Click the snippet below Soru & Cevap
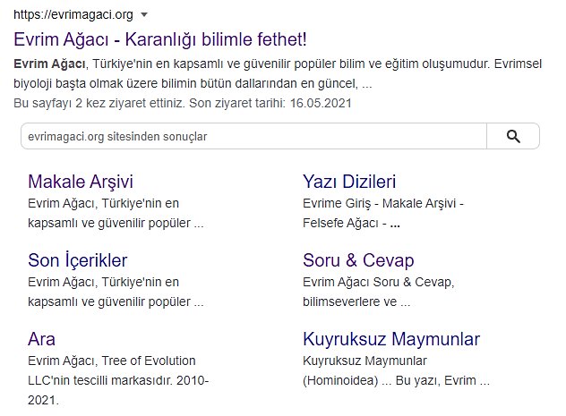The image size is (566, 416). coord(379,292)
